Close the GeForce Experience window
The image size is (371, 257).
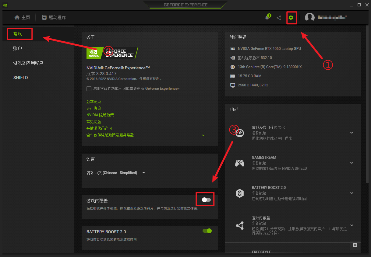[x=367, y=5]
